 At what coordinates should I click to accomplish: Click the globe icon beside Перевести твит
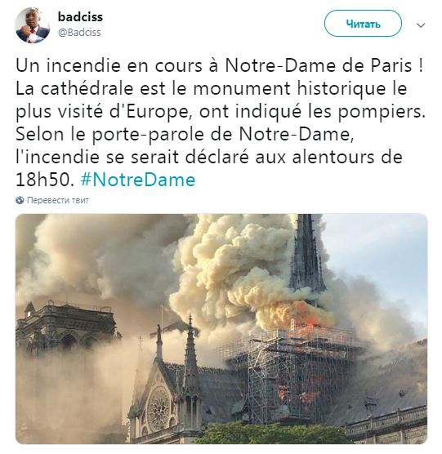(20, 200)
